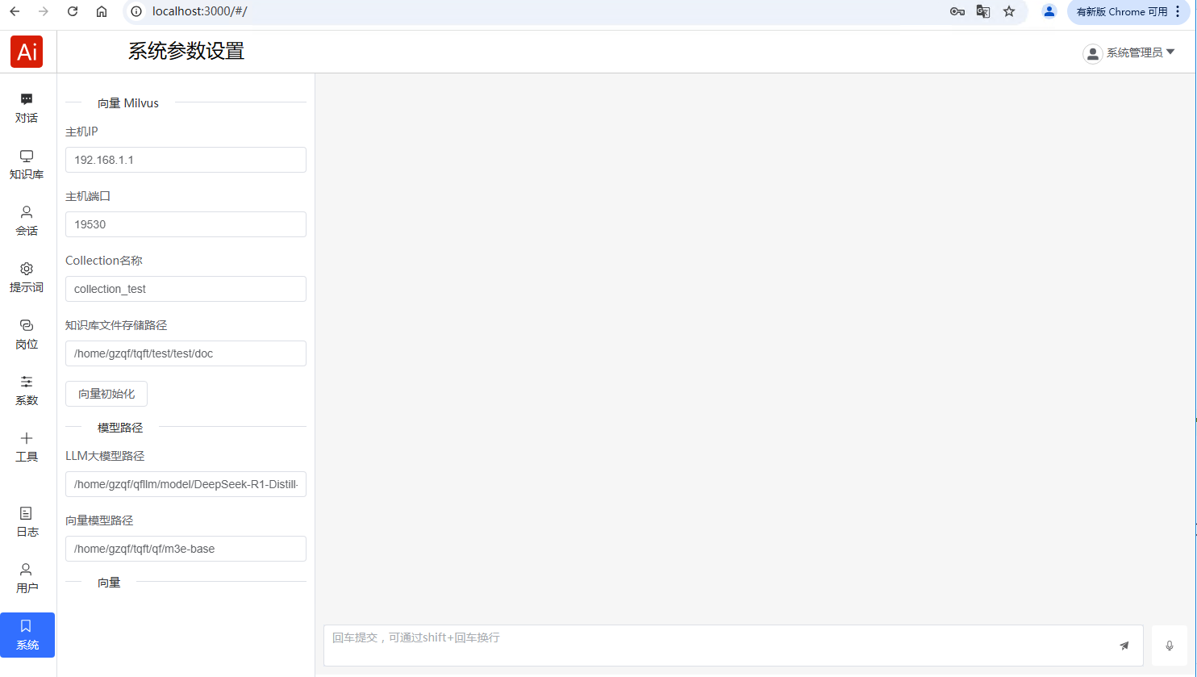Click the 工具 tools plus icon
This screenshot has width=1197, height=677.
pos(27,446)
